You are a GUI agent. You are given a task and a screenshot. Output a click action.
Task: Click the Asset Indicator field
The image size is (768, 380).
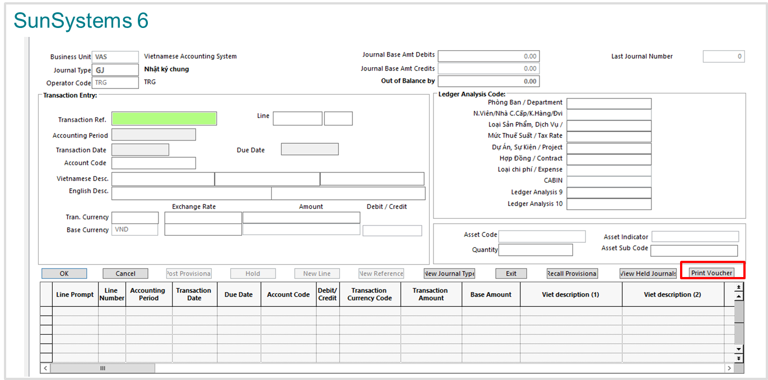point(695,237)
